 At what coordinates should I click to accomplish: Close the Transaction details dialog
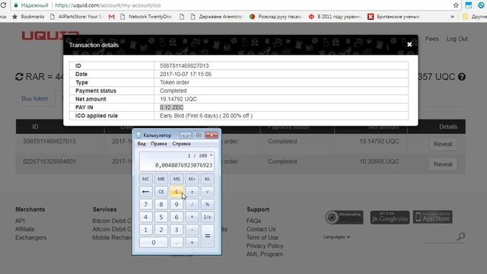click(409, 45)
